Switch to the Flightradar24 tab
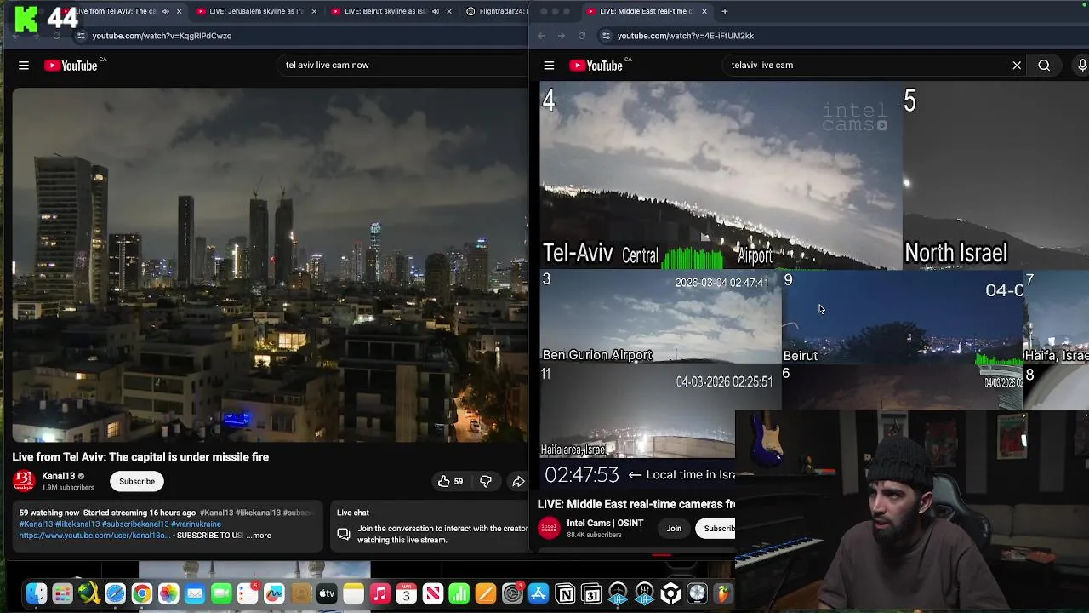Image resolution: width=1089 pixels, height=613 pixels. tap(496, 11)
